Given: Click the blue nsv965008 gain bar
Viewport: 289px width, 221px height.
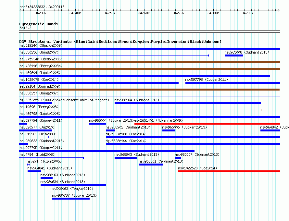Looking at the screenshot, I should coord(234,55).
